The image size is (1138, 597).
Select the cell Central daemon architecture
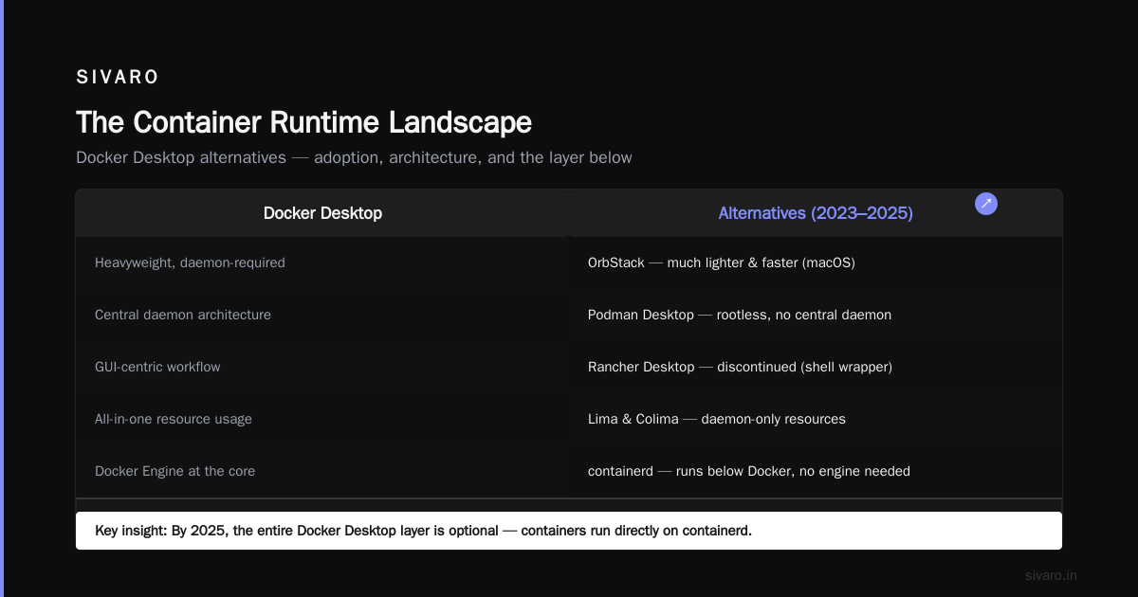coord(322,315)
